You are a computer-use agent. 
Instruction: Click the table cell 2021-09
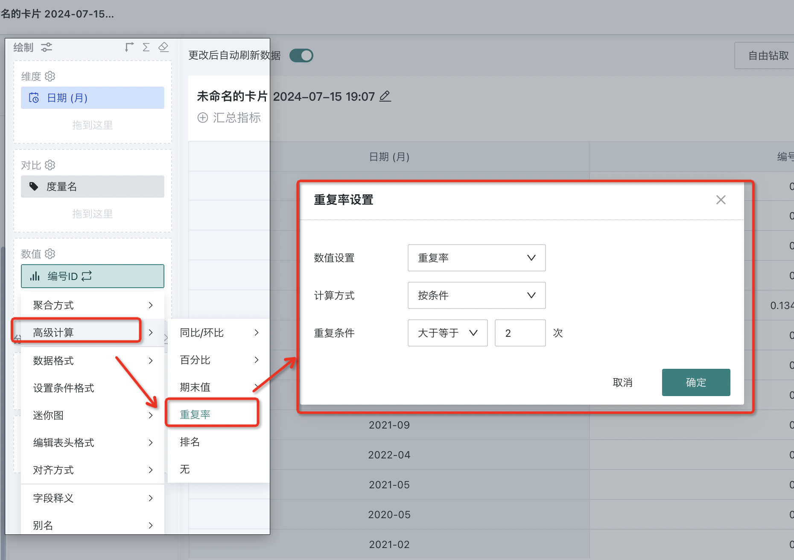click(389, 425)
